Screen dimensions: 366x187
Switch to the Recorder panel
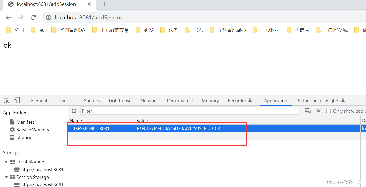pos(240,101)
